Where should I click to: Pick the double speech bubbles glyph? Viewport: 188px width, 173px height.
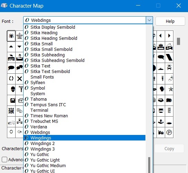click(19, 68)
